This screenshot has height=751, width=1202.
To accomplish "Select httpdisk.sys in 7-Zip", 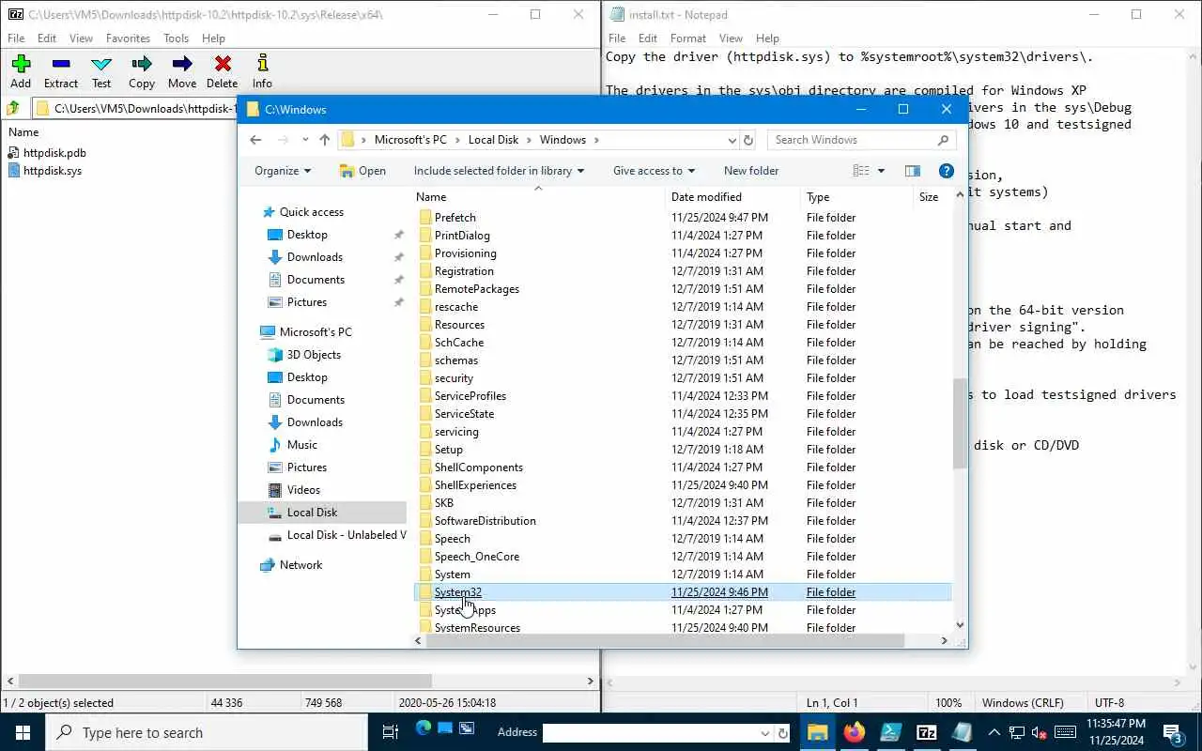I will point(53,171).
